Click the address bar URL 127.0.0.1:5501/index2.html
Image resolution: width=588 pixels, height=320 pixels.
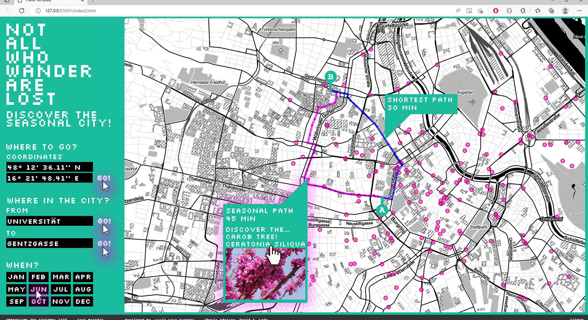(x=70, y=11)
